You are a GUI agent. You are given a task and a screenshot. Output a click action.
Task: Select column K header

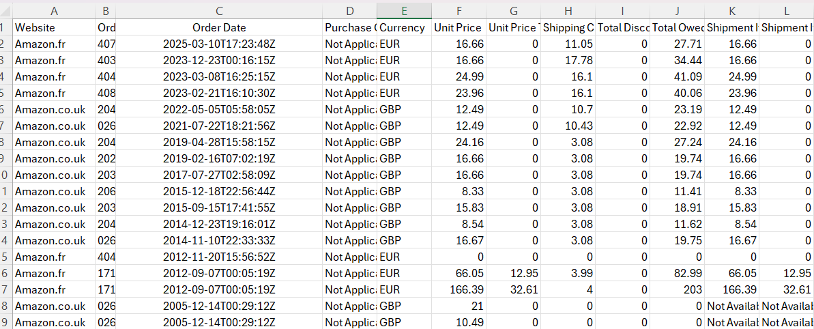(731, 10)
